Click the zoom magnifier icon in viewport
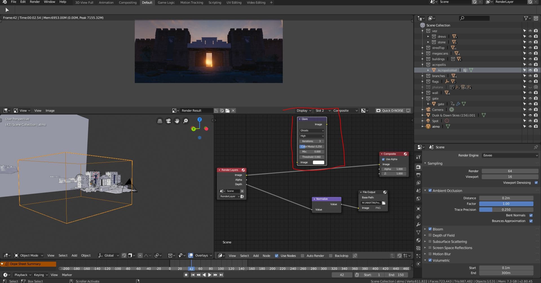The width and height of the screenshot is (541, 283). 186,121
